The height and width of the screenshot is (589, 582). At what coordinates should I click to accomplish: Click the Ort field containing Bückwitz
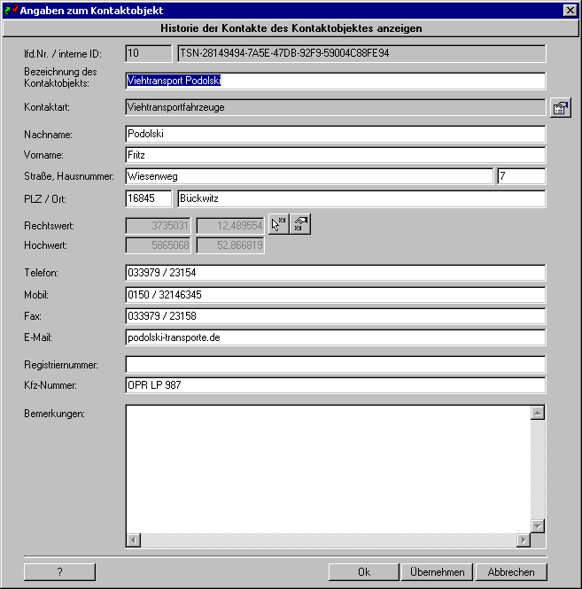[361, 198]
